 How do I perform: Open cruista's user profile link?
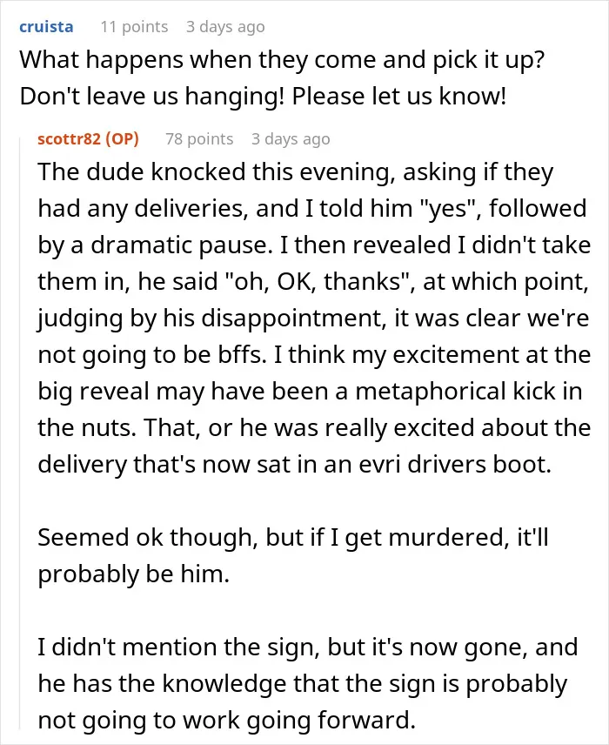tap(46, 27)
